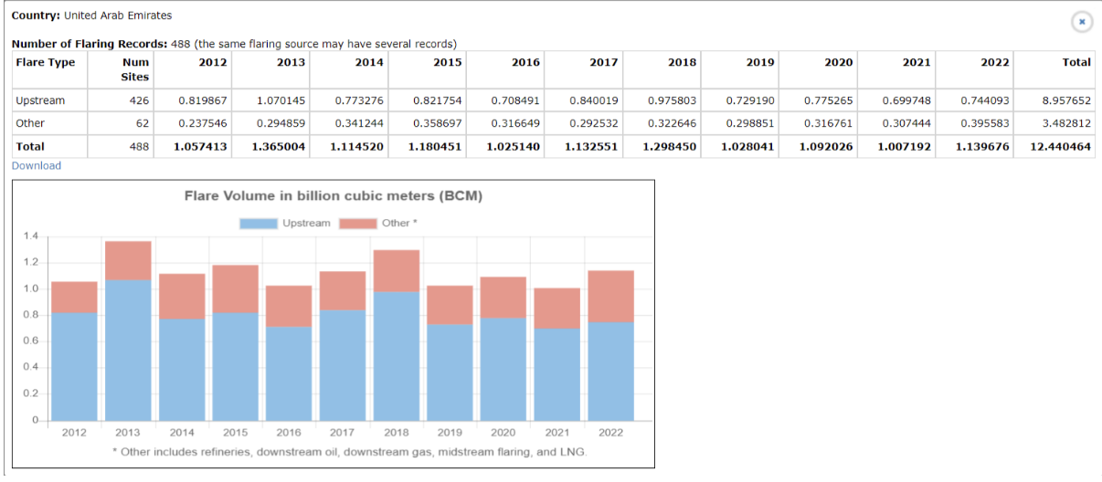This screenshot has width=1102, height=482.
Task: Select the Upstream row label
Action: (40, 100)
